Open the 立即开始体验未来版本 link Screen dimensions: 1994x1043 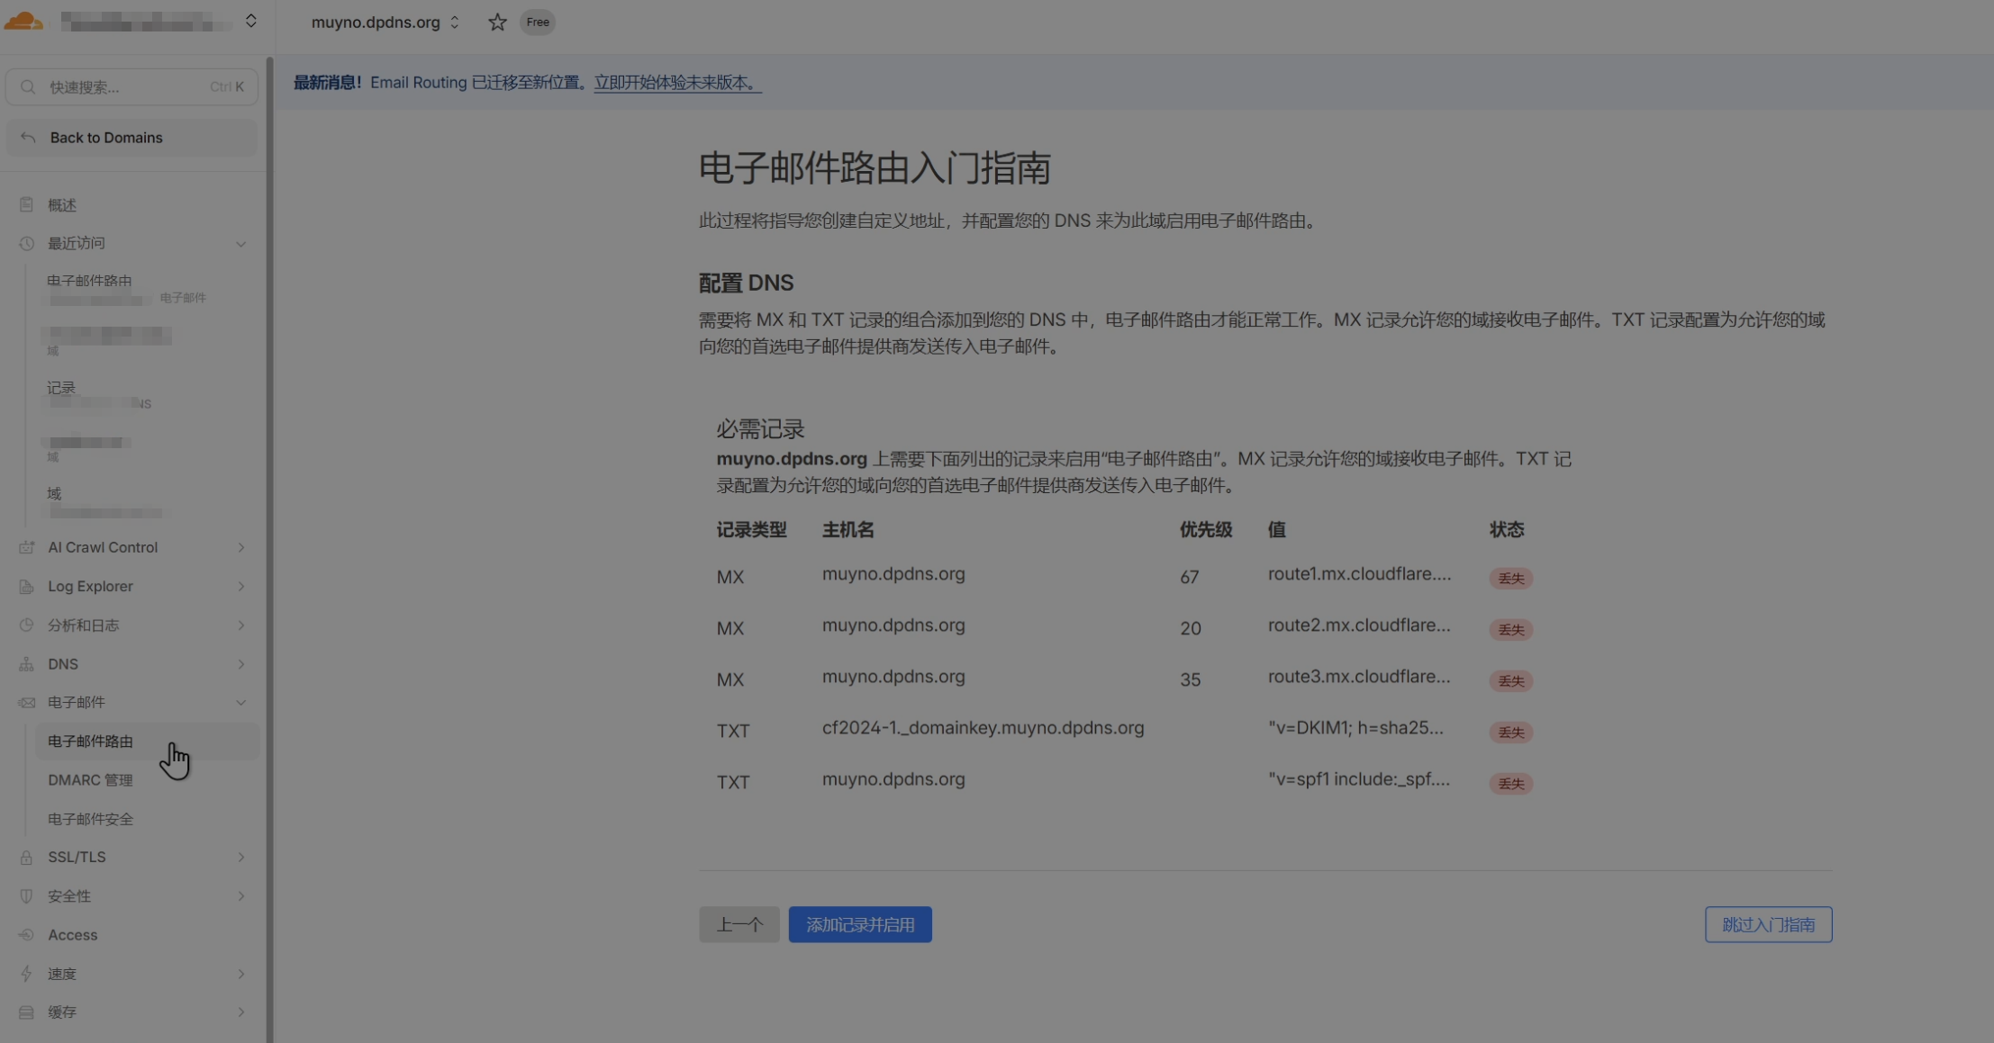677,83
